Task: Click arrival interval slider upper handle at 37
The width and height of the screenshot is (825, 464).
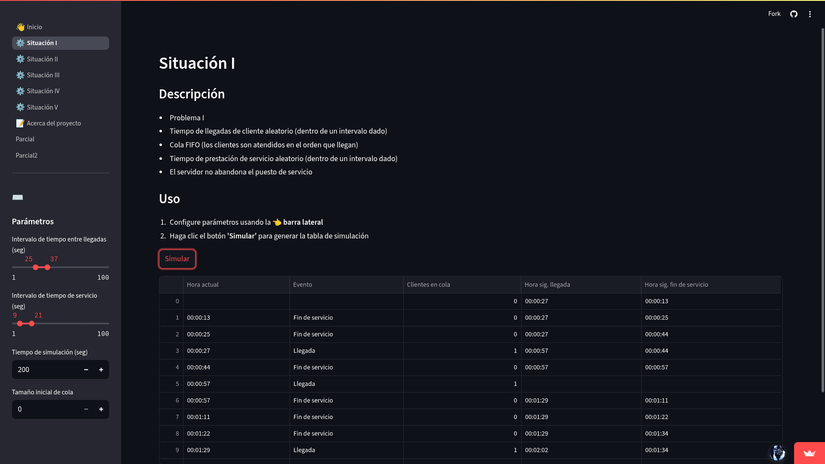Action: [47, 267]
